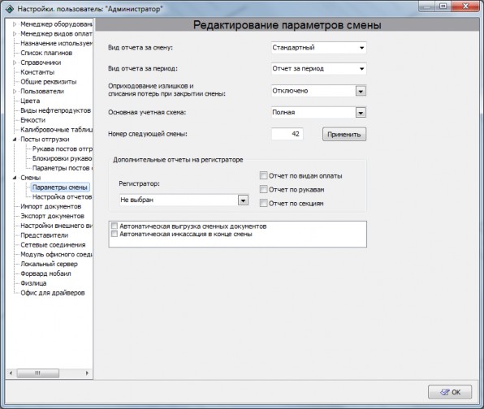Open Вид отчета за период dropdown
Viewport: 484px width, 409px height.
[318, 68]
